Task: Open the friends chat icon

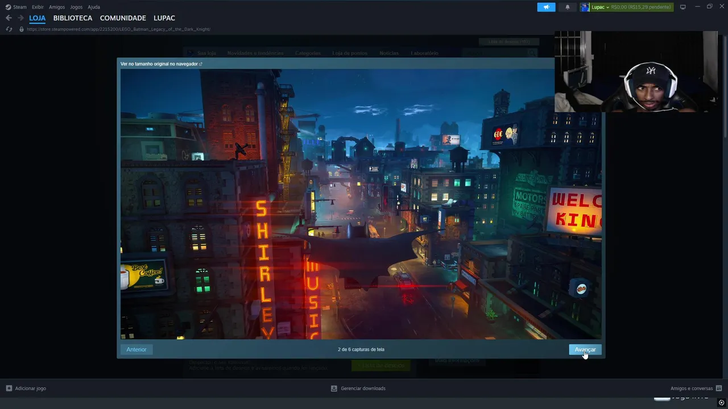Action: [x=719, y=389]
